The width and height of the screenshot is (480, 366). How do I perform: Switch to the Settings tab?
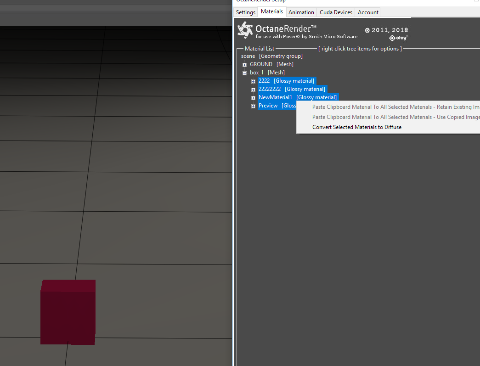pos(245,12)
